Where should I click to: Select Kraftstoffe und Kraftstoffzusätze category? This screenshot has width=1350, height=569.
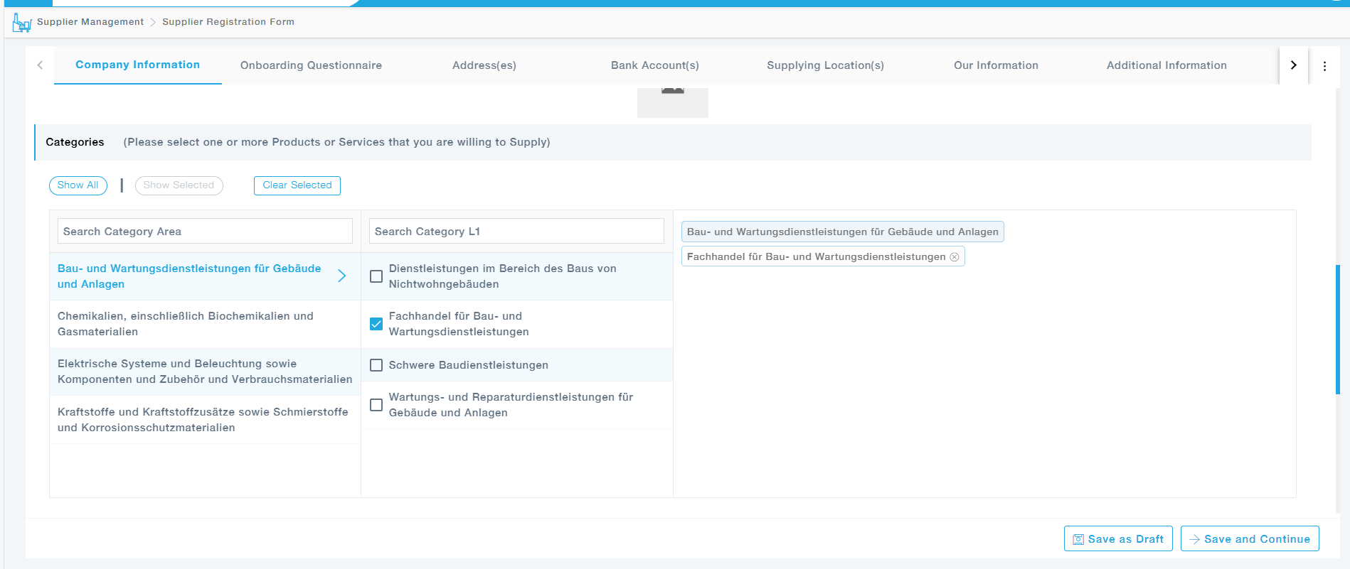[203, 420]
